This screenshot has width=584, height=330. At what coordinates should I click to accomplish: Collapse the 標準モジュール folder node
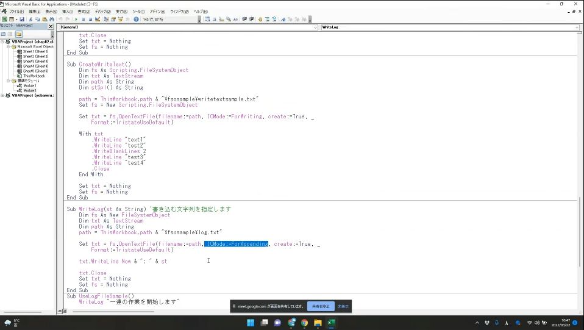[x=9, y=81]
